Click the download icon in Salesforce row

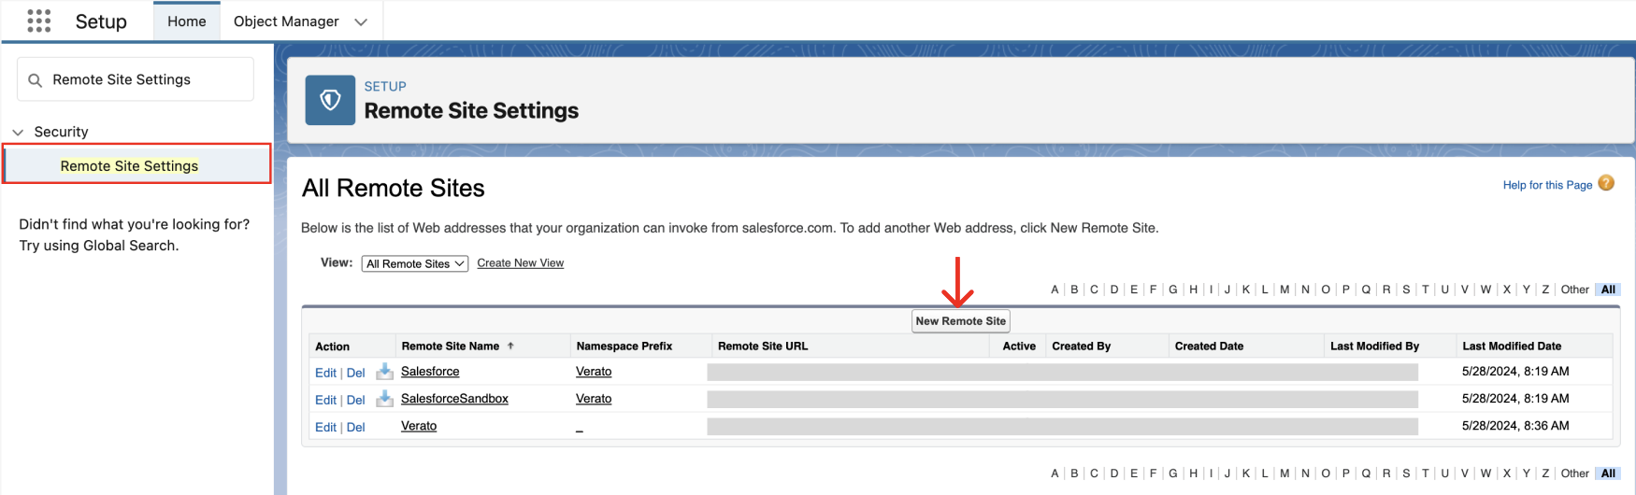click(x=384, y=372)
